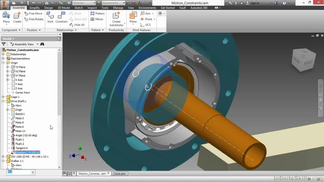Select Sketch1 under Drive Shaft:1
Viewport: 324px width, 182px height.
pos(20,114)
